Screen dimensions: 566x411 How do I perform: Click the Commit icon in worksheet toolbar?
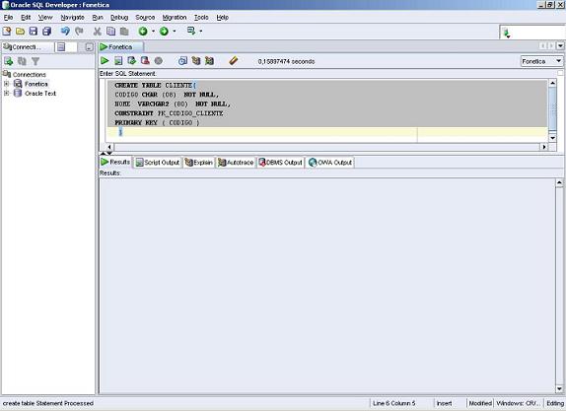point(132,61)
